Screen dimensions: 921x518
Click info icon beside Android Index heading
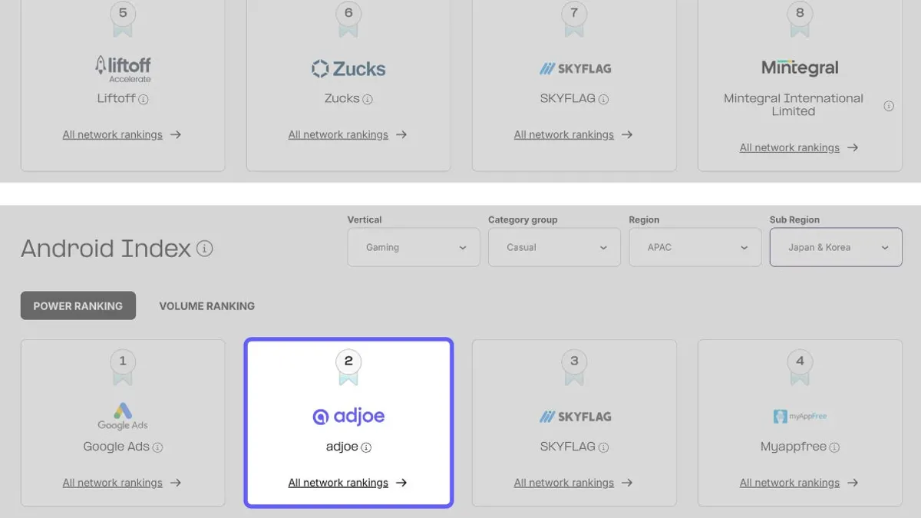pos(204,249)
